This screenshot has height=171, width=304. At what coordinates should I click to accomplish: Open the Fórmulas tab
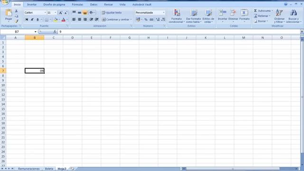point(77,4)
